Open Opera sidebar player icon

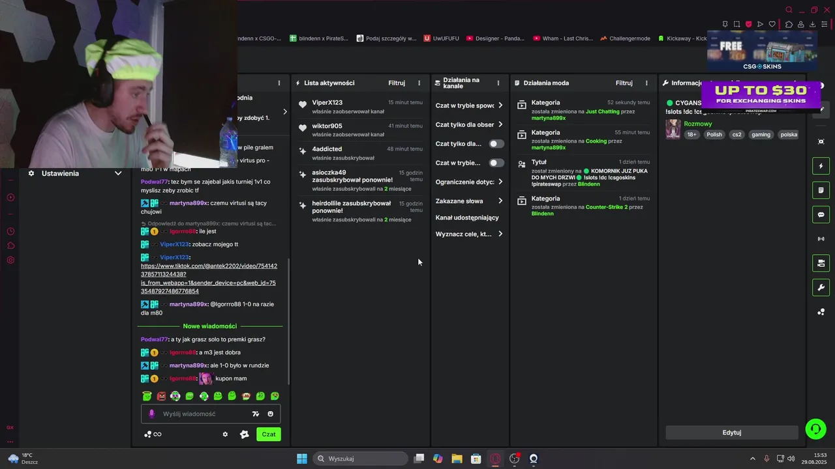[10, 197]
